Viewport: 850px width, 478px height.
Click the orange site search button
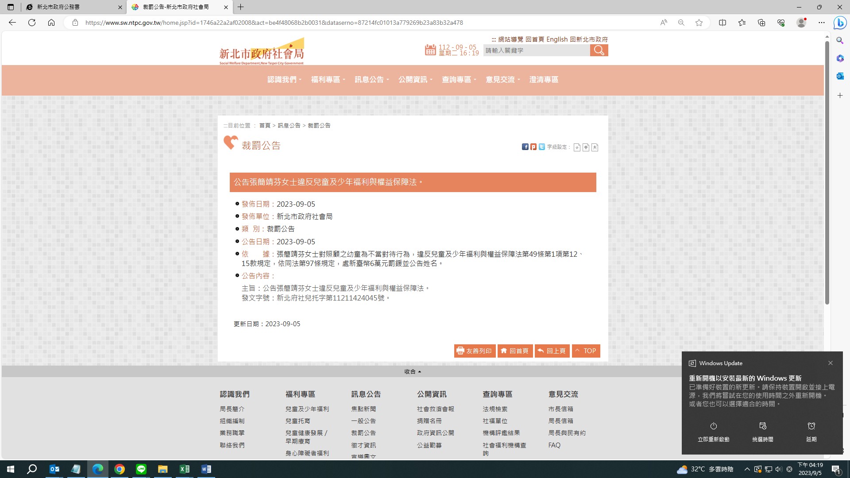coord(599,50)
